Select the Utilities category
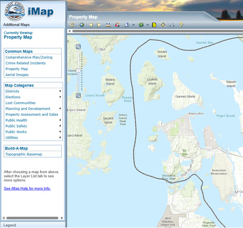Viewport: 243px width, 228px height. click(12, 138)
